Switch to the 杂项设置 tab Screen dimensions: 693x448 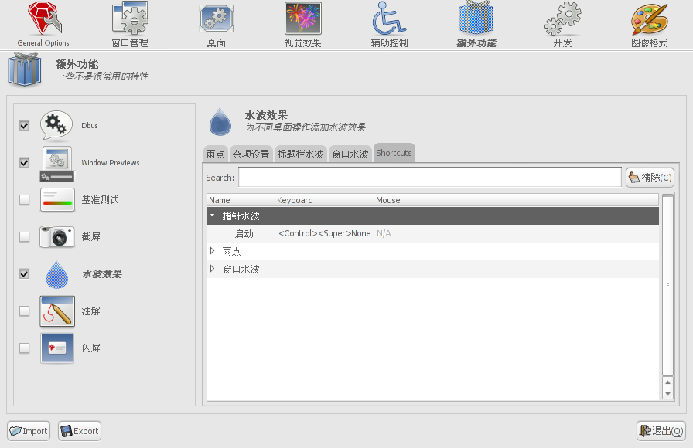(x=251, y=154)
